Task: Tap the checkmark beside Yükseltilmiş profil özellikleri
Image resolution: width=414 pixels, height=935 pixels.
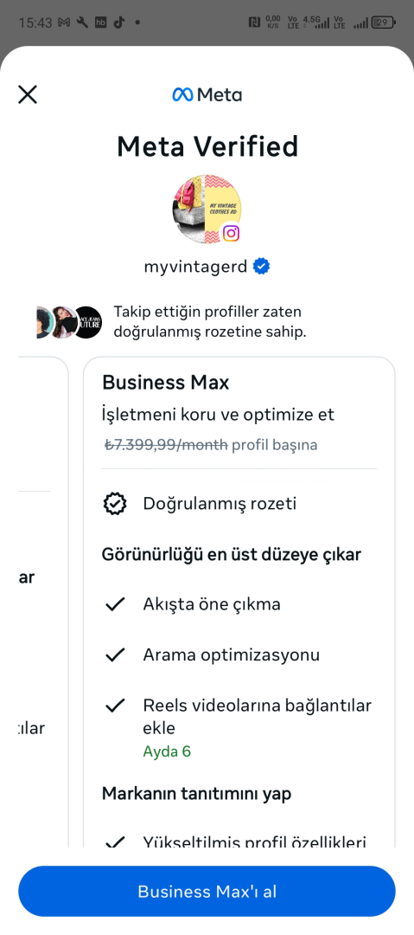Action: pyautogui.click(x=115, y=842)
